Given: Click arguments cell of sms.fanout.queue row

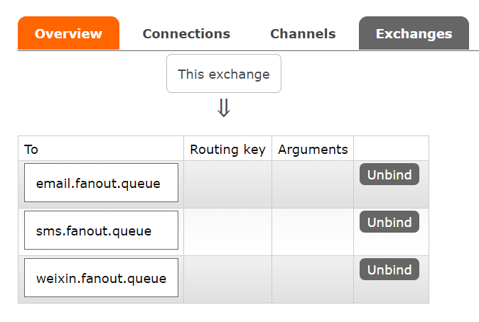Looking at the screenshot, I should click(313, 232).
